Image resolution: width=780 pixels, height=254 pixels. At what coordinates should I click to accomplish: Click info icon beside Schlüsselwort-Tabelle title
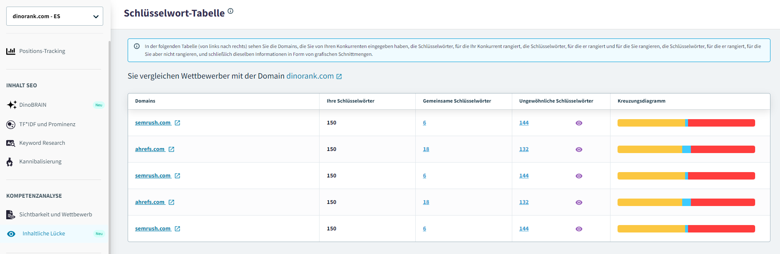[x=230, y=12]
